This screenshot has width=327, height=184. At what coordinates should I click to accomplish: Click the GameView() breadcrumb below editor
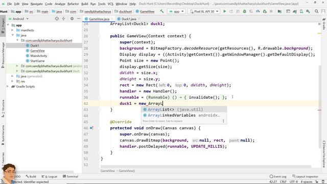[127, 171]
